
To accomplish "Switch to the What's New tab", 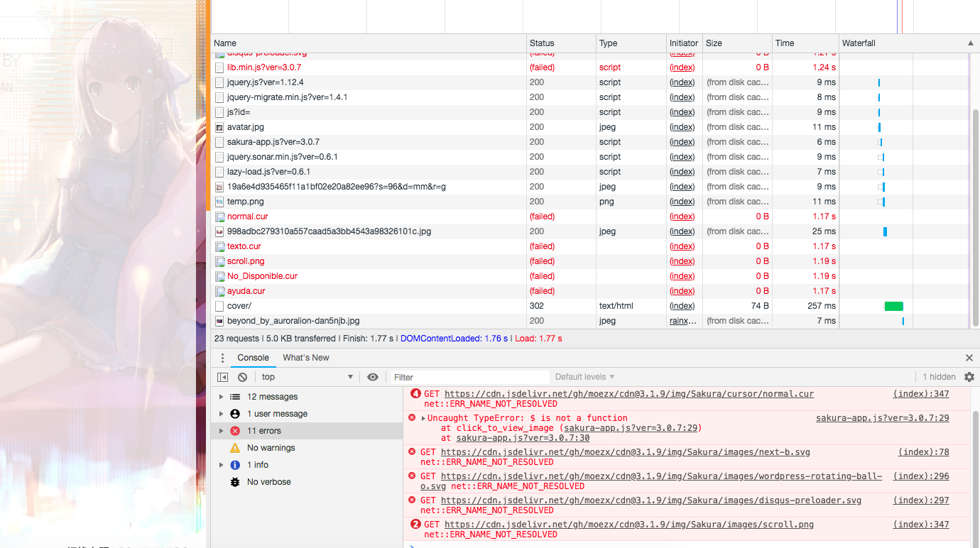I will 306,358.
